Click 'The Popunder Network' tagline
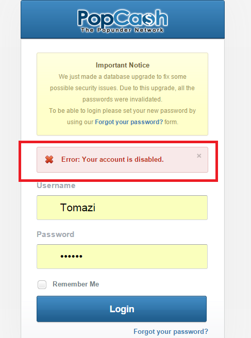 tap(122, 30)
